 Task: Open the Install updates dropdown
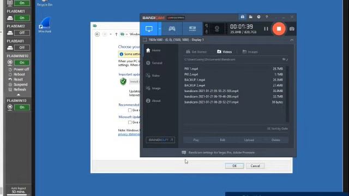135,82
